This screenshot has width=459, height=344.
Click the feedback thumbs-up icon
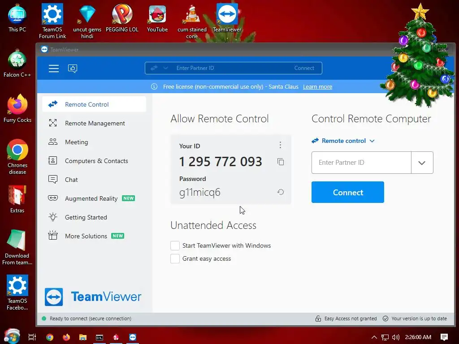coord(72,69)
